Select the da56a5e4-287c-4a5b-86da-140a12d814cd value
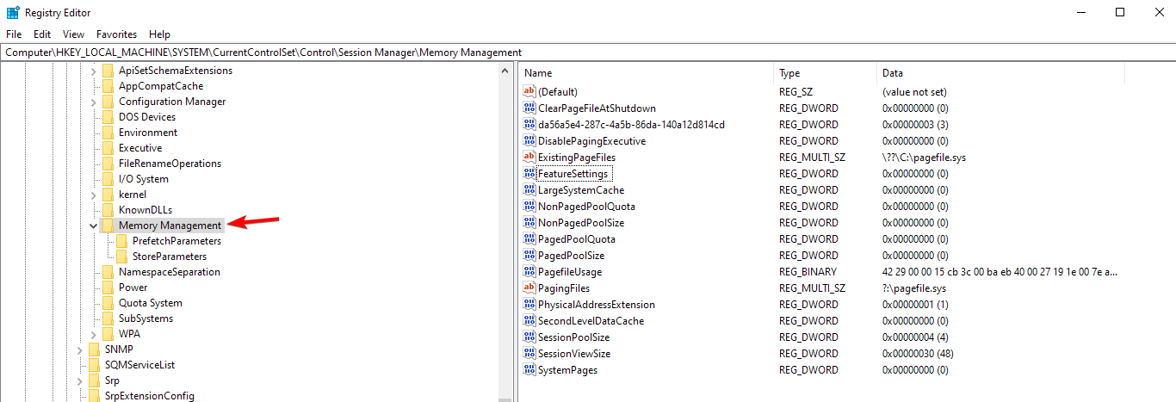Image resolution: width=1176 pixels, height=402 pixels. pos(631,125)
